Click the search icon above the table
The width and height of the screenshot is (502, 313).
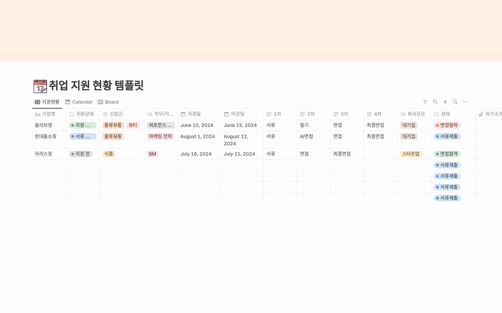tap(455, 102)
